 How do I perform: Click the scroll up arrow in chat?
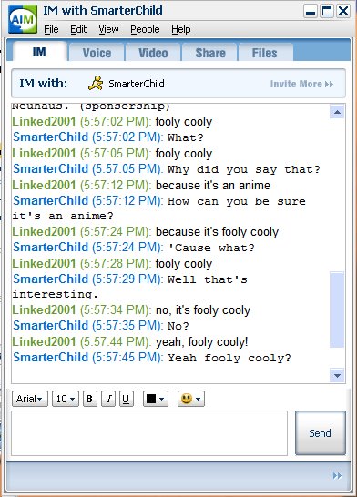click(x=337, y=112)
